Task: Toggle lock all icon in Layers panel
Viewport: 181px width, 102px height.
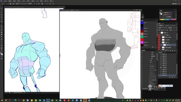Action: [x=167, y=30]
